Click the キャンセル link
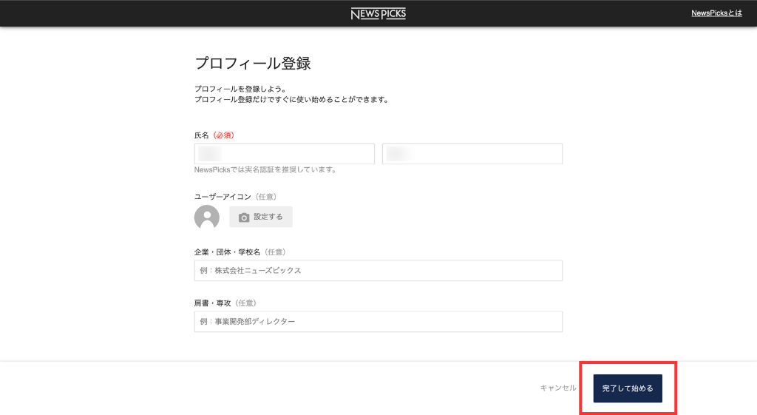 click(x=558, y=388)
